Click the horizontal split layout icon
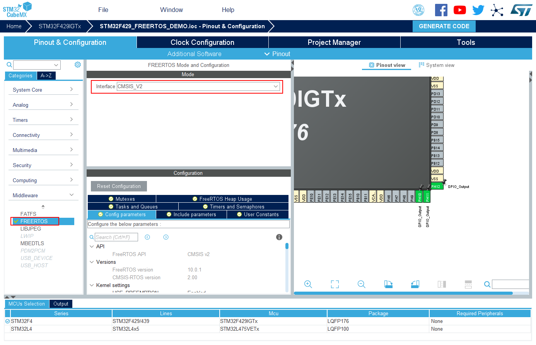The image size is (536, 345). pyautogui.click(x=468, y=284)
